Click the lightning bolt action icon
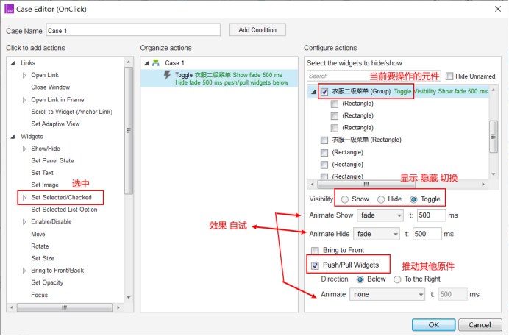 [x=167, y=75]
